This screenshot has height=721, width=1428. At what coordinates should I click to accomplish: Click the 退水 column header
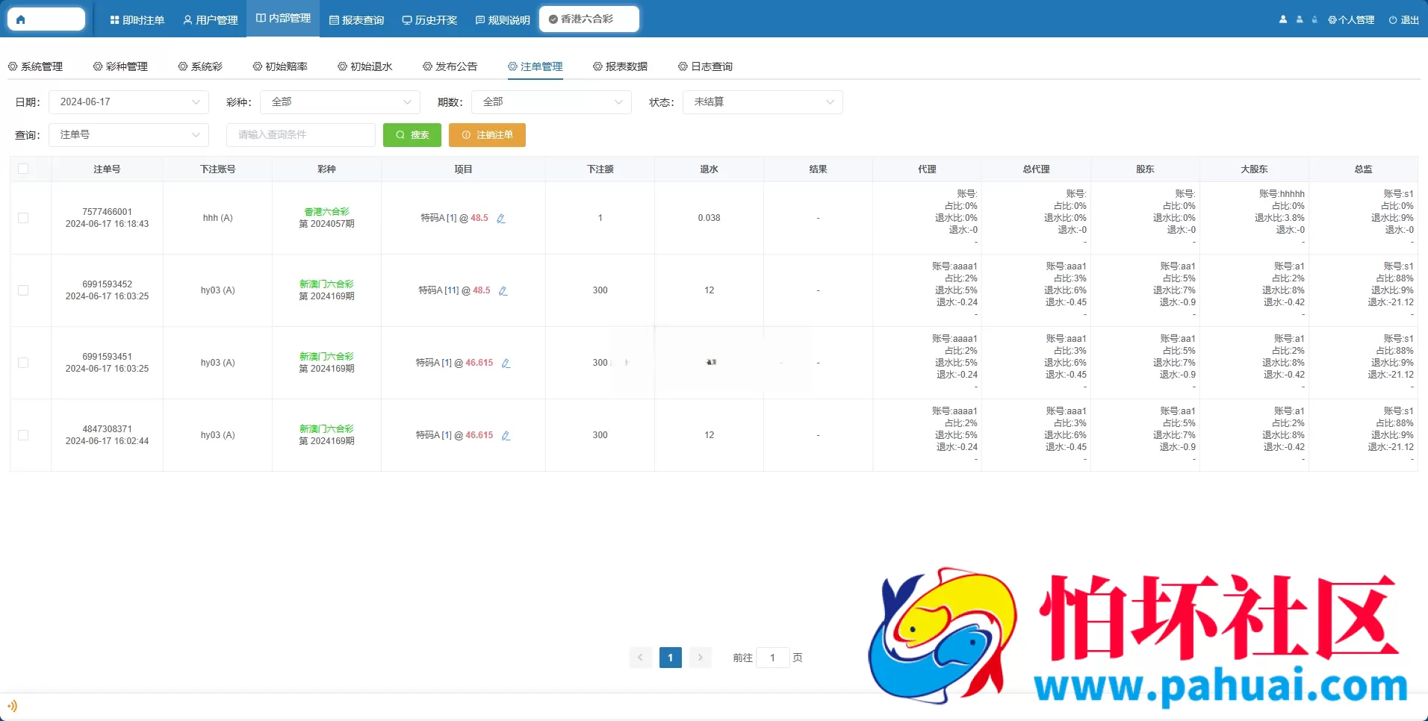tap(709, 169)
